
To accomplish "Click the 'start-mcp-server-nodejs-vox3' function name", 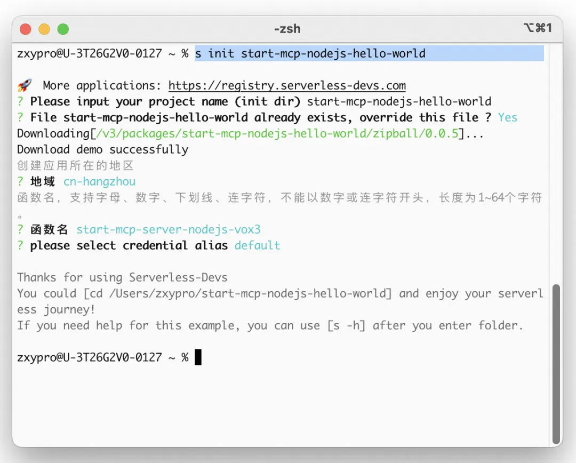I will pyautogui.click(x=169, y=230).
